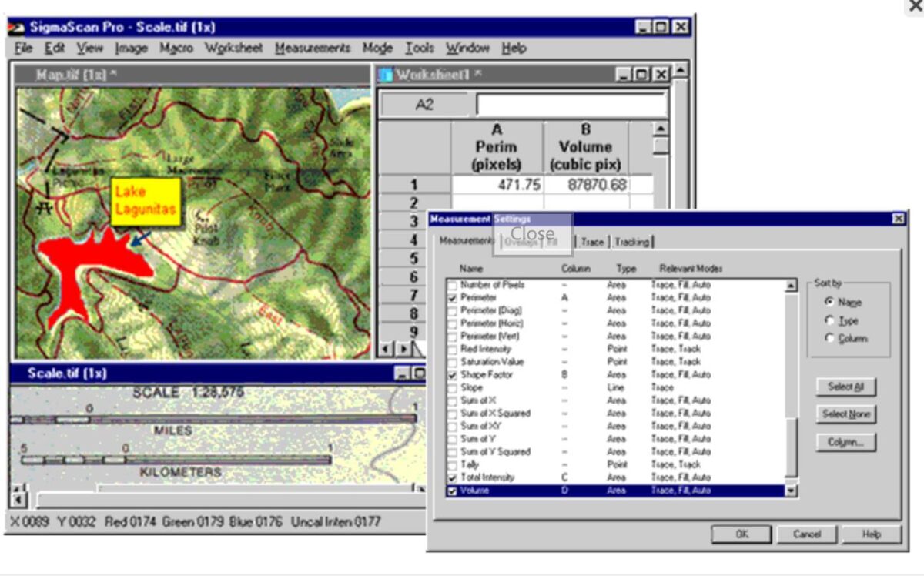Click worksheet horizontal scroll left arrow
This screenshot has height=576, width=924.
(387, 350)
